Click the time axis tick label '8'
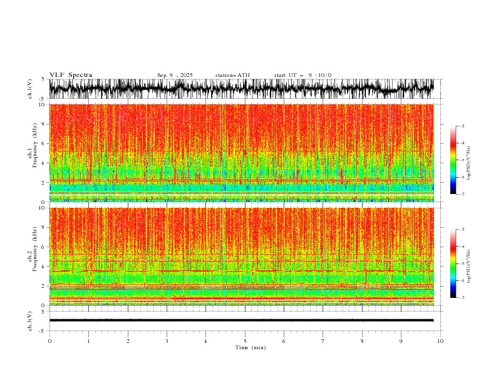The height and width of the screenshot is (383, 496). coord(362,341)
